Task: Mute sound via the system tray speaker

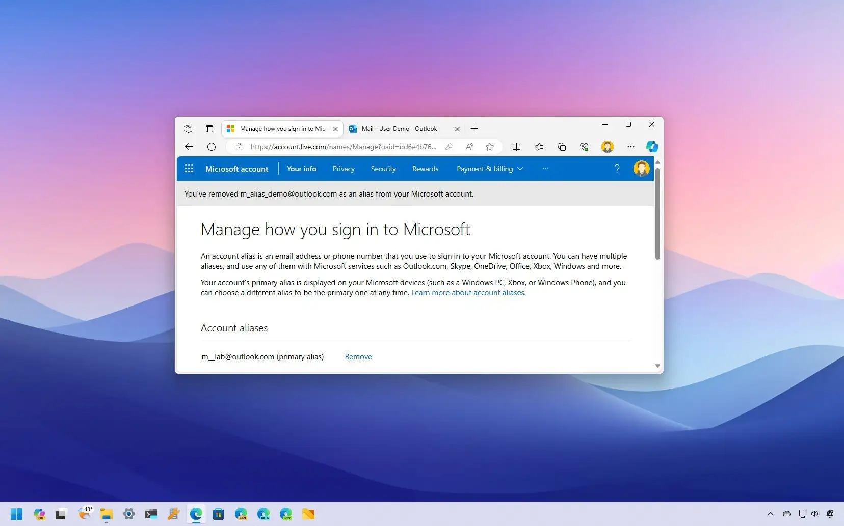Action: tap(815, 514)
